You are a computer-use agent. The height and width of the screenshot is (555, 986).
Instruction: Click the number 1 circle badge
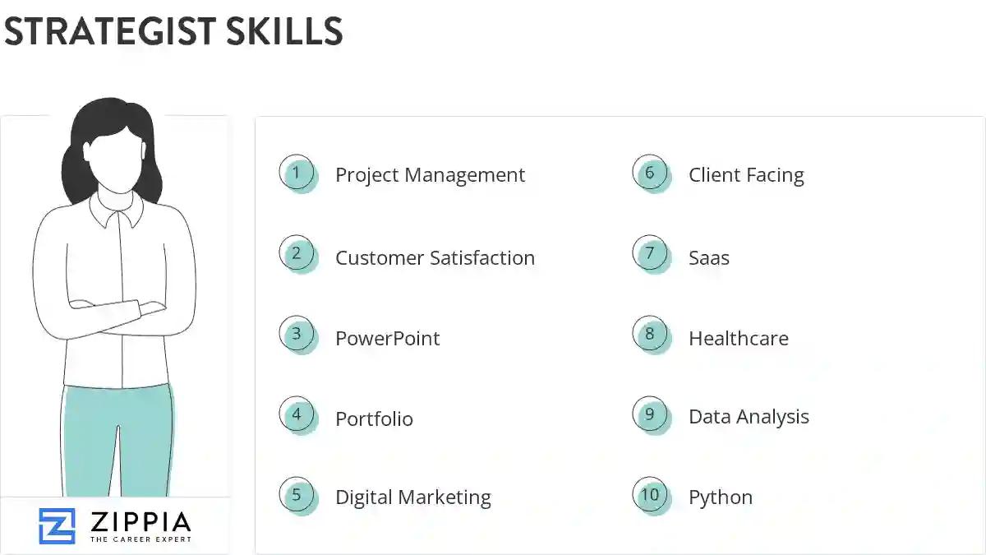297,173
